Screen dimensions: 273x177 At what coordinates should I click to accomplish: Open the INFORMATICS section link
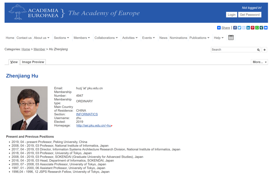click(x=87, y=114)
